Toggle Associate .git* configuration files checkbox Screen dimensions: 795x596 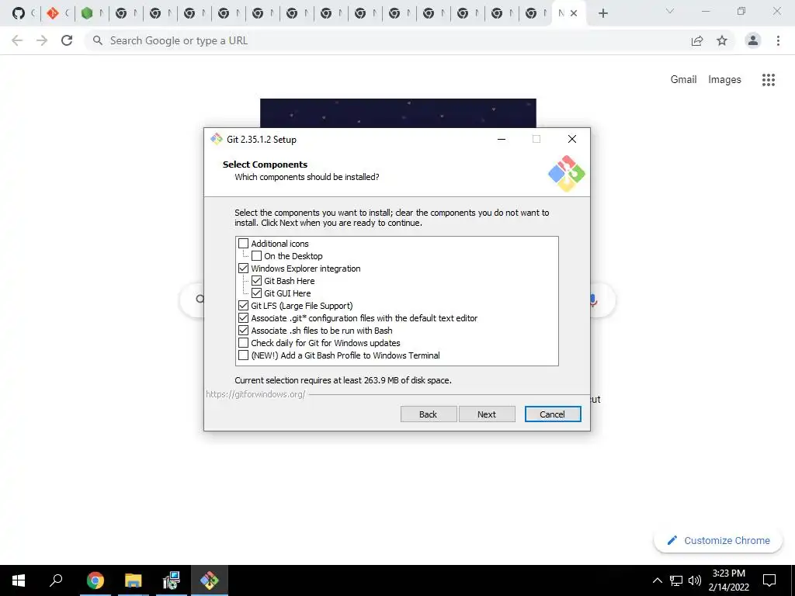click(243, 317)
